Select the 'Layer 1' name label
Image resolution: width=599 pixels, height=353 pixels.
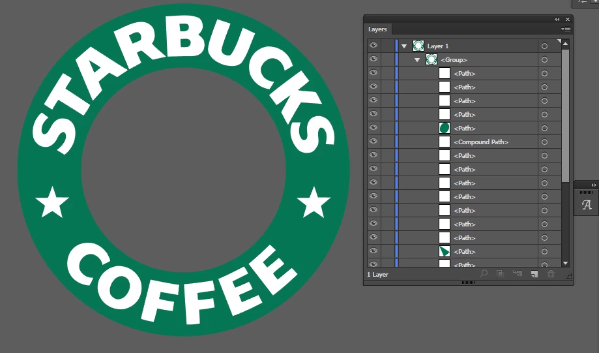coord(438,46)
